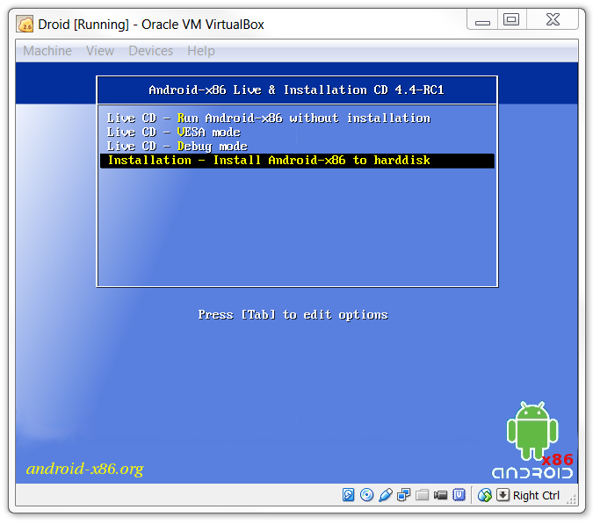Image resolution: width=593 pixels, height=524 pixels.
Task: Choose Installation - Install Android-x86 to harddisk
Action: click(x=297, y=161)
